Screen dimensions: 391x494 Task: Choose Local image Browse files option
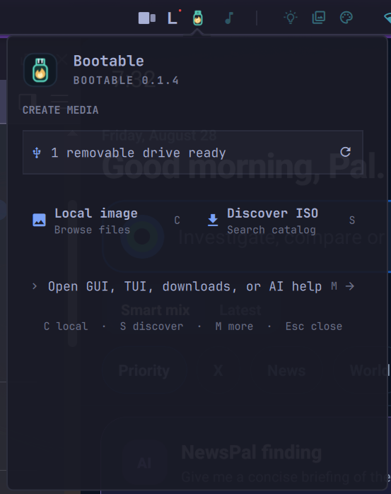pyautogui.click(x=107, y=220)
